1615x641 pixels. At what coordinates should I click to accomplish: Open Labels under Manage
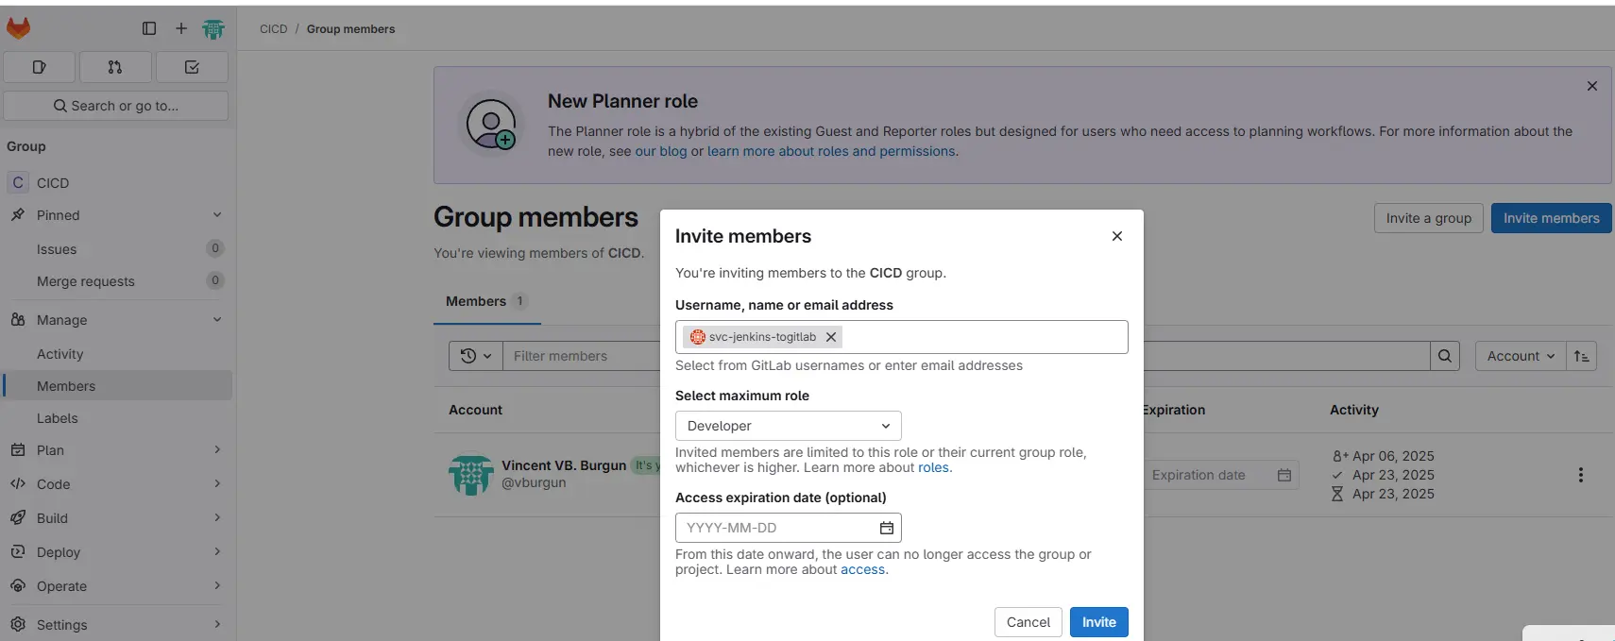(117, 418)
